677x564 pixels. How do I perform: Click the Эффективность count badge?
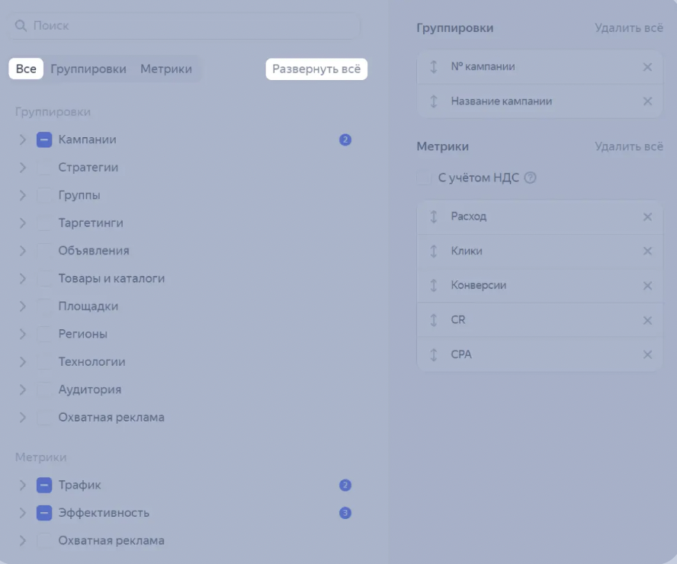(345, 513)
